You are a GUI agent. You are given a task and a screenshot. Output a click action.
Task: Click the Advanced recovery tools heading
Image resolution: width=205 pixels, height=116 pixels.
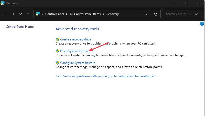(x=77, y=29)
